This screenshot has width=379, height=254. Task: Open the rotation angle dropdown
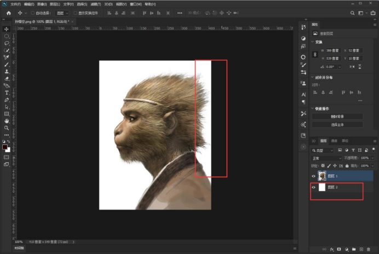click(340, 67)
